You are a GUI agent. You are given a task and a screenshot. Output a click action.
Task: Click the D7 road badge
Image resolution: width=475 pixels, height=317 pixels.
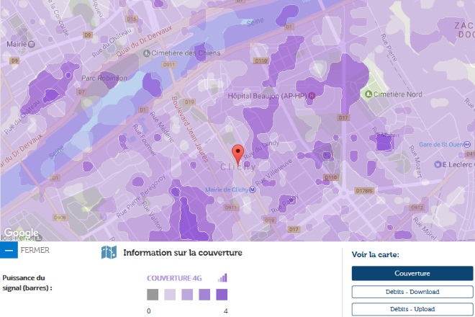point(81,91)
